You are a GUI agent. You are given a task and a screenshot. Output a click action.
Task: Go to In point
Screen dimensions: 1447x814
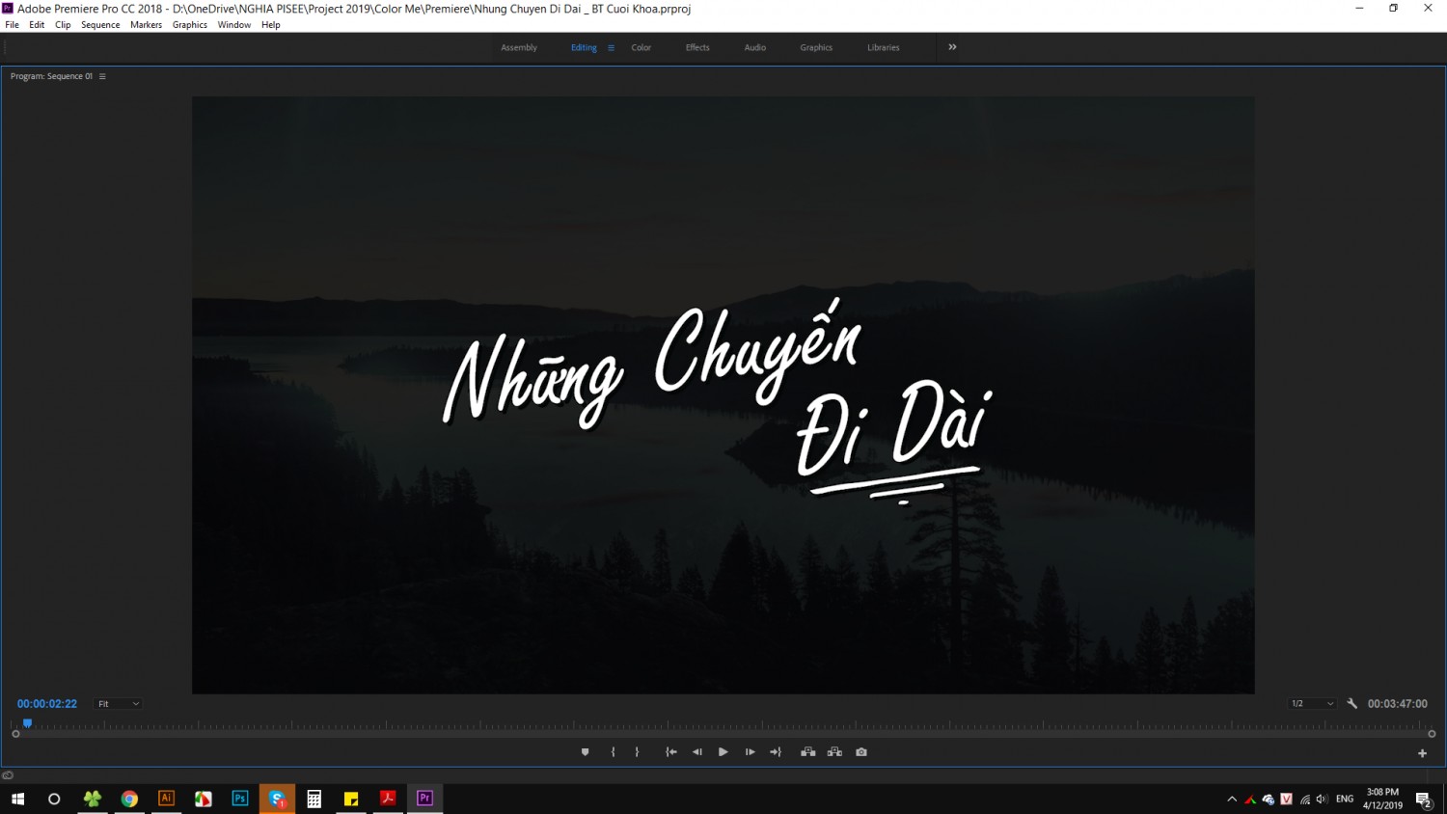coord(671,752)
